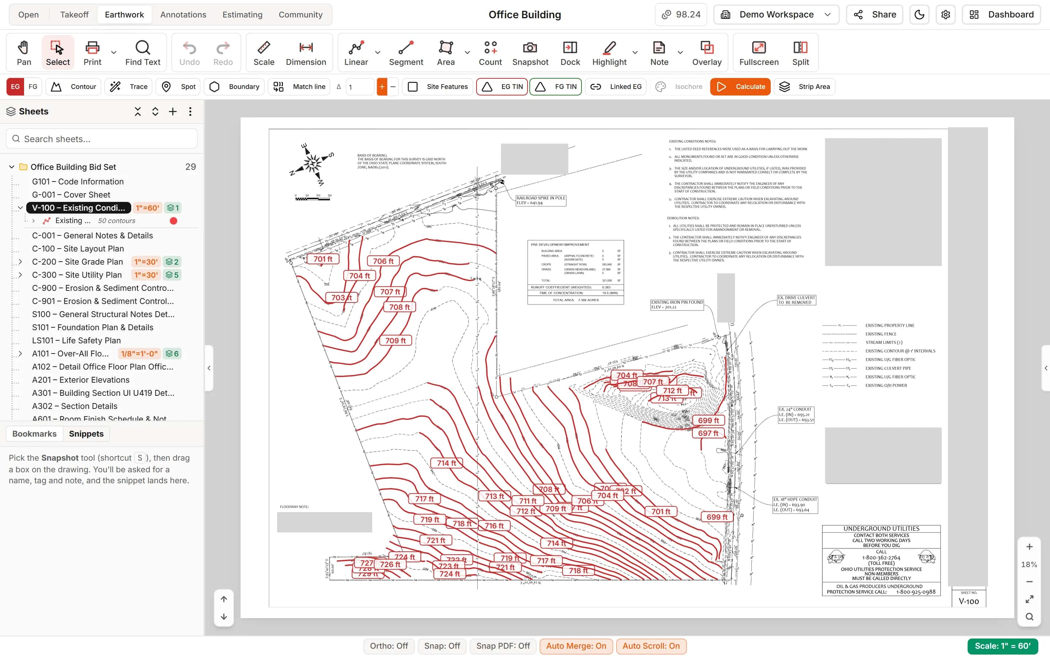Select the Spot elevation tool
This screenshot has height=656, width=1050.
click(x=178, y=87)
